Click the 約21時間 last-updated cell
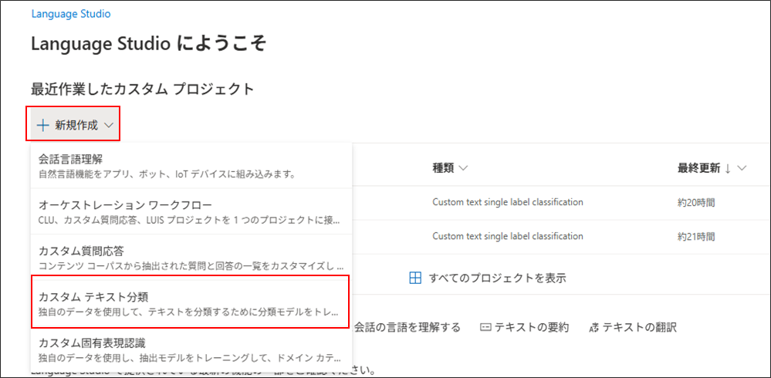The height and width of the screenshot is (378, 771). click(696, 236)
